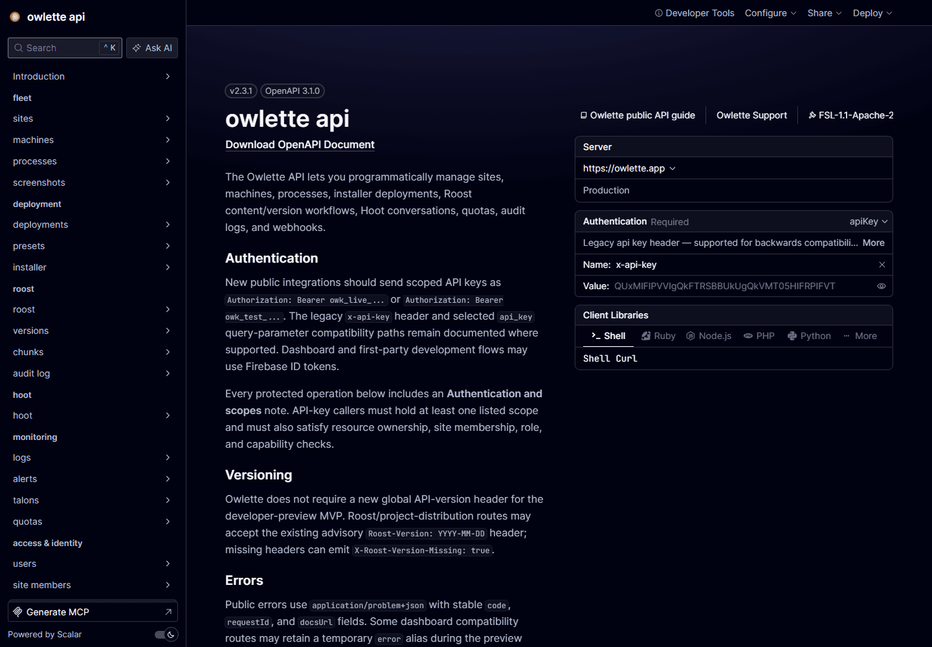932x647 pixels.
Task: Click the Ruby gem icon
Action: (646, 336)
